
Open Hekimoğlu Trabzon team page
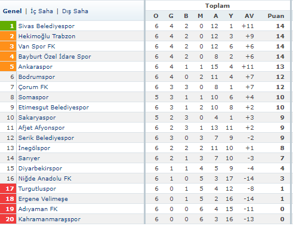47,36
